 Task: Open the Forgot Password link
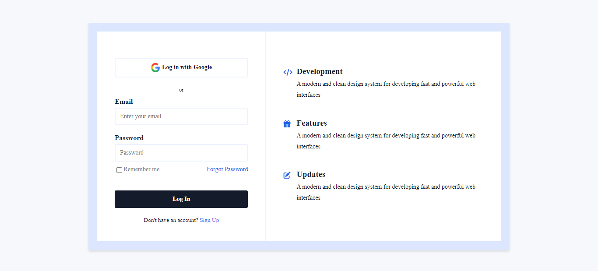click(227, 169)
